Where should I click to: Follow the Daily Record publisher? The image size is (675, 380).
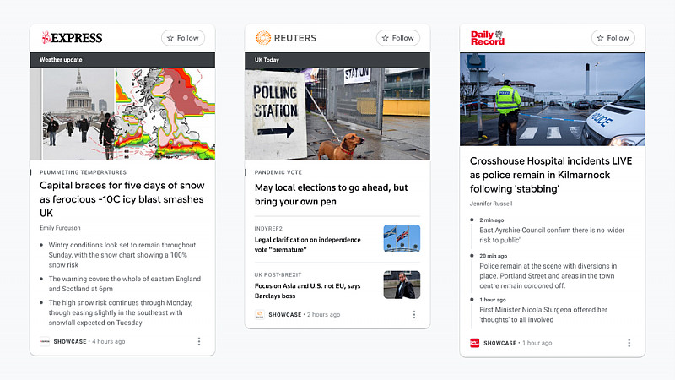coord(613,38)
